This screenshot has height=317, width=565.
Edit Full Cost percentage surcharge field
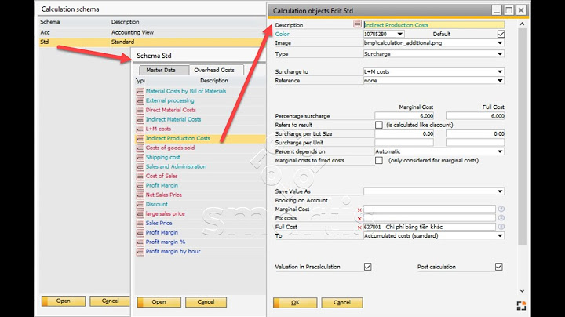[x=476, y=116]
